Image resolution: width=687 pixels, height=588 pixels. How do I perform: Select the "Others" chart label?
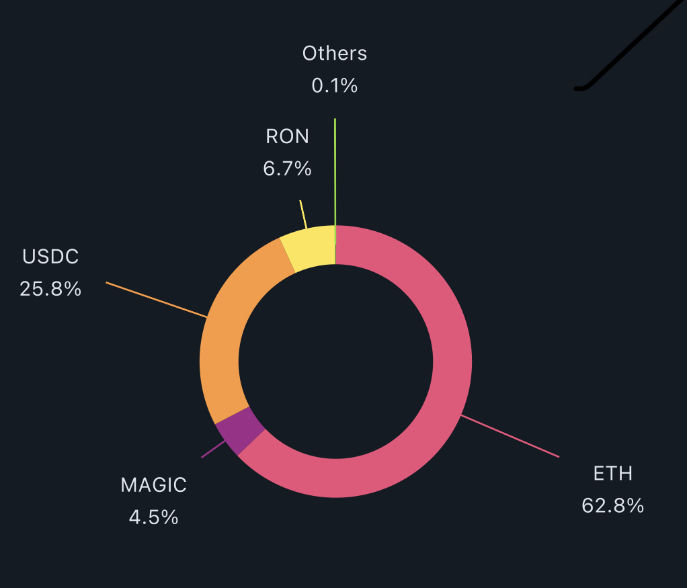click(x=335, y=54)
